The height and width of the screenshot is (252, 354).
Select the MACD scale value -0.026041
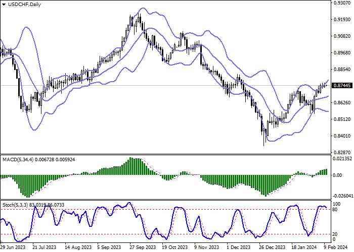pos(342,196)
